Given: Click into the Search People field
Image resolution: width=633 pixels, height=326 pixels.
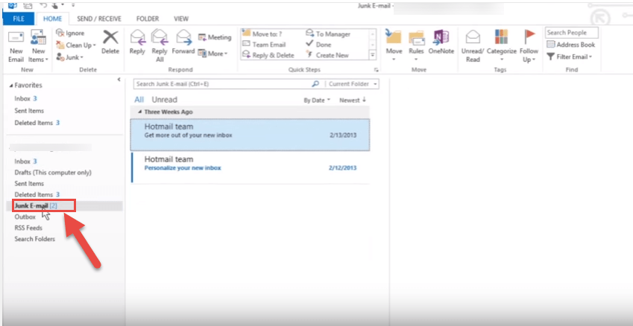Looking at the screenshot, I should click(571, 33).
